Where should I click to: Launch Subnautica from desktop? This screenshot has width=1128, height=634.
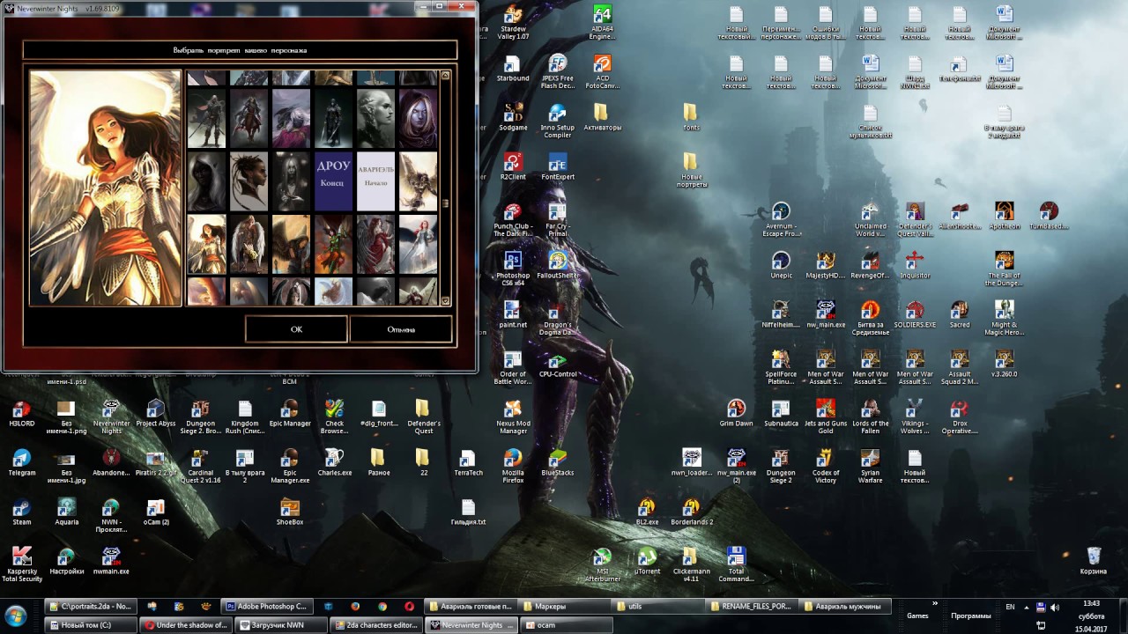781,413
